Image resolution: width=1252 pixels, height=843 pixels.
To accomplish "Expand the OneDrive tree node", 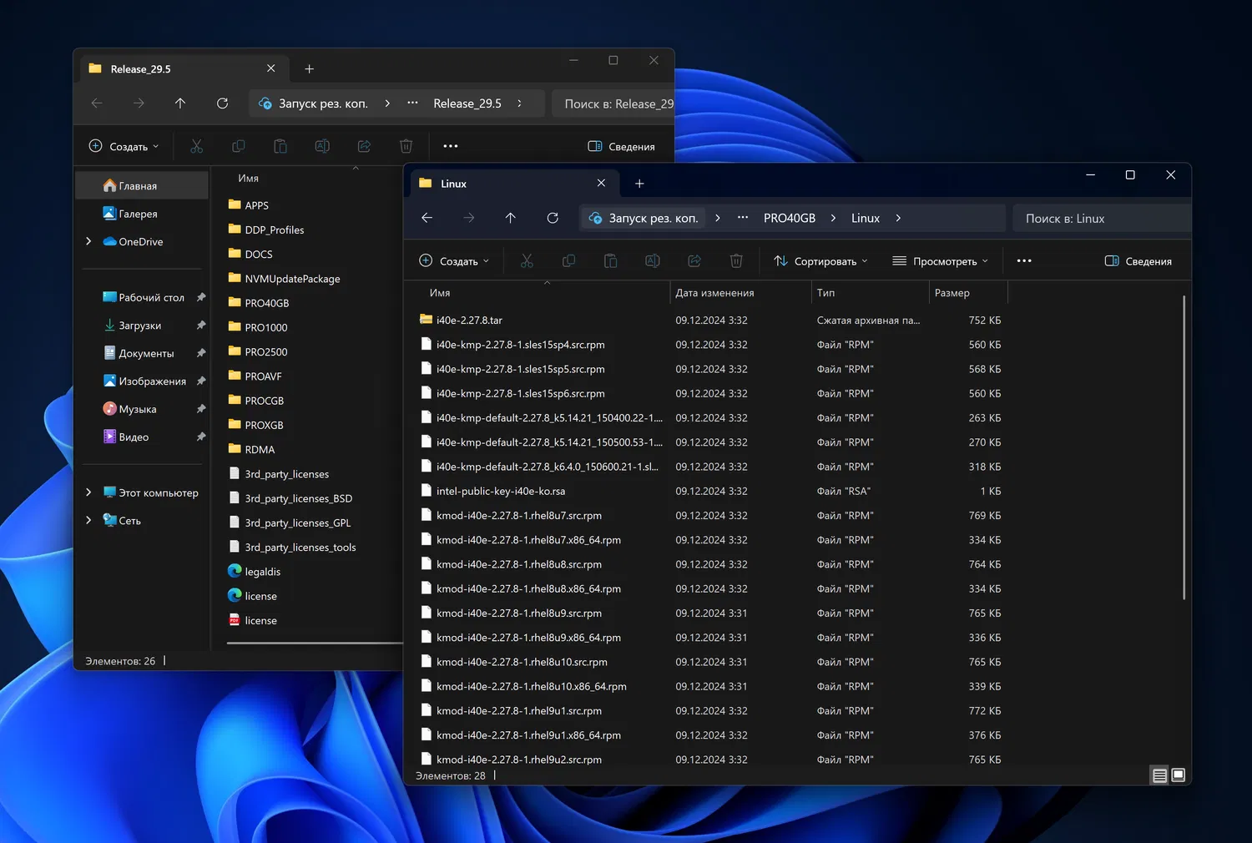I will (88, 241).
